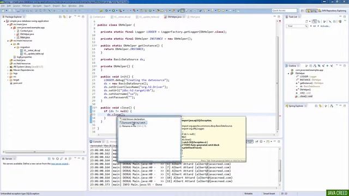
Task: Click the Servers view start-server icon
Action: [57, 158]
